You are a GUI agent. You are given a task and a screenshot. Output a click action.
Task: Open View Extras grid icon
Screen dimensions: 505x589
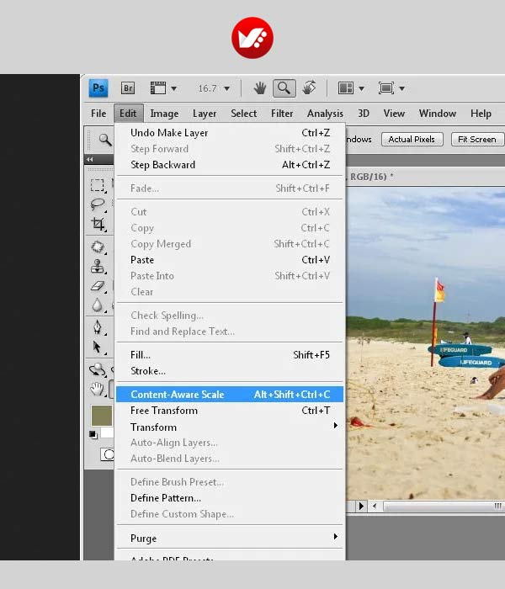tap(158, 88)
